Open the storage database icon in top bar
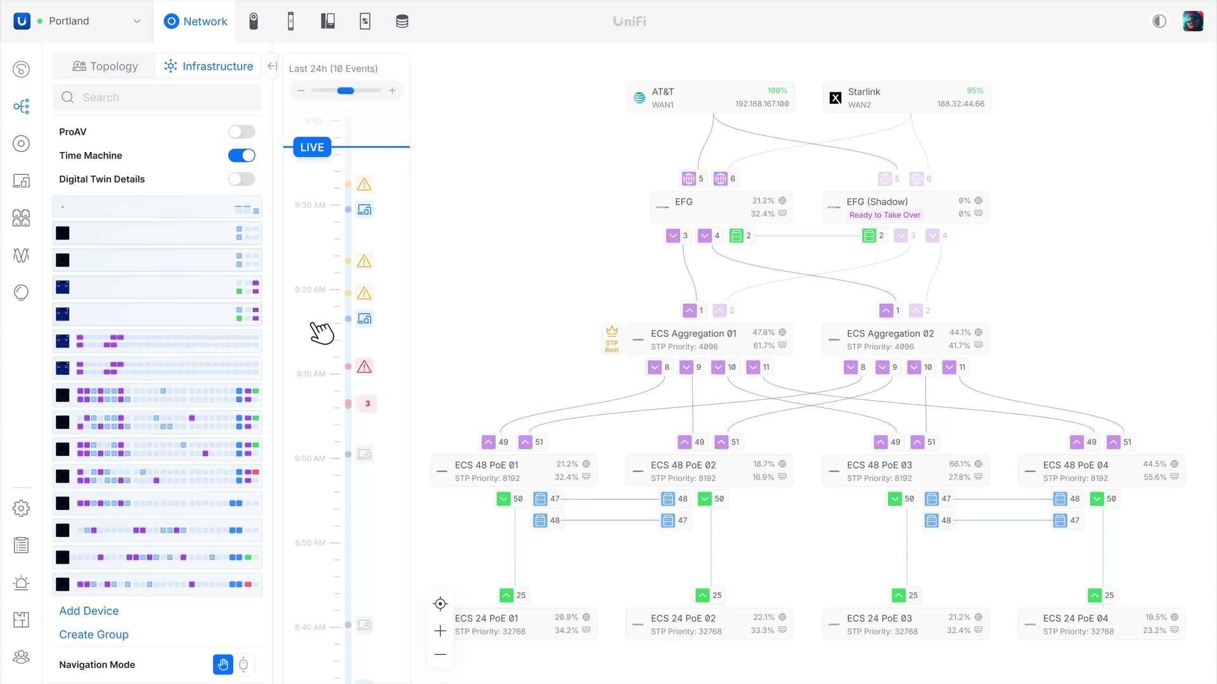Viewport: 1217px width, 684px height. [402, 21]
